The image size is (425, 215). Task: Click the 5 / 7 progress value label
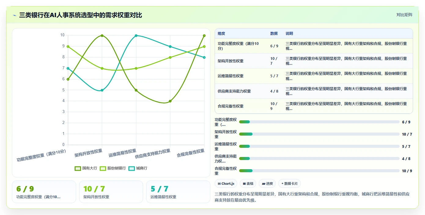click(x=406, y=146)
